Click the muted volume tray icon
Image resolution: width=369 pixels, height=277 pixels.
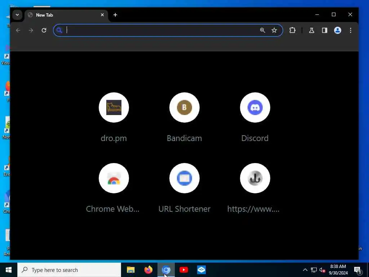[322, 270]
